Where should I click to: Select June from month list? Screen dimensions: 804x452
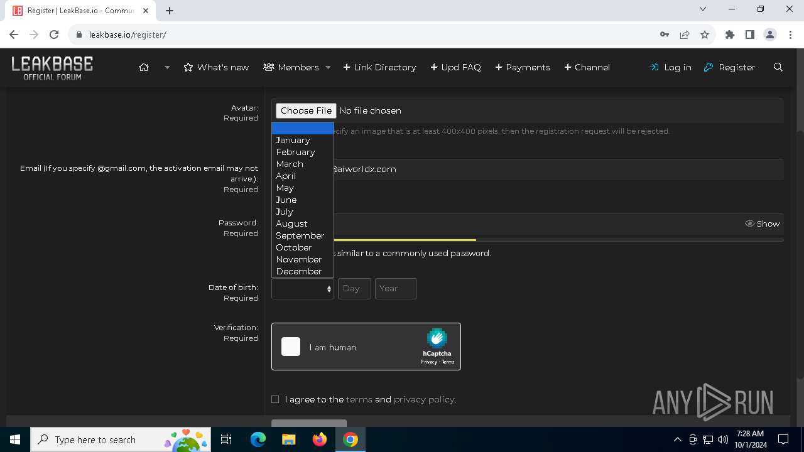(x=302, y=200)
